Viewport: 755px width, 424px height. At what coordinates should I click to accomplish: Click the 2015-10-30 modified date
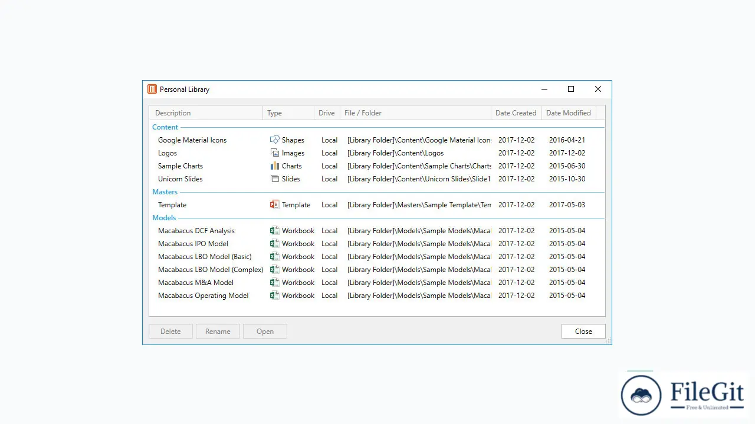pos(567,179)
